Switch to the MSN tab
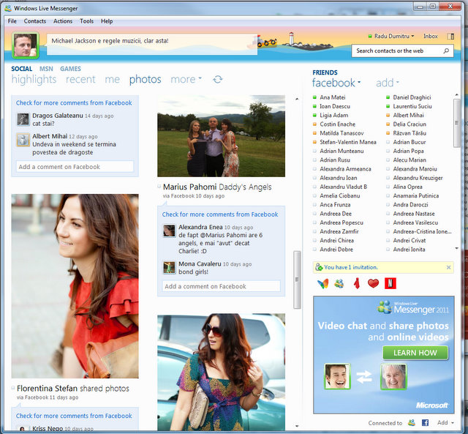Viewport: 468px width, 434px height. [x=46, y=69]
